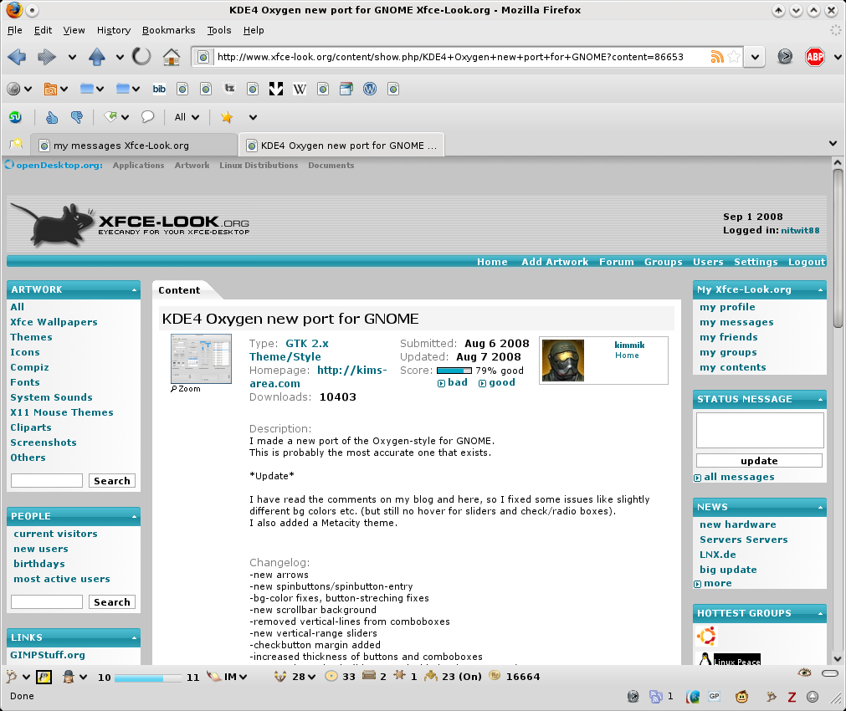Viewport: 846px width, 711px height.
Task: Open Xfce Wallpapers in Artwork list
Action: tap(54, 322)
